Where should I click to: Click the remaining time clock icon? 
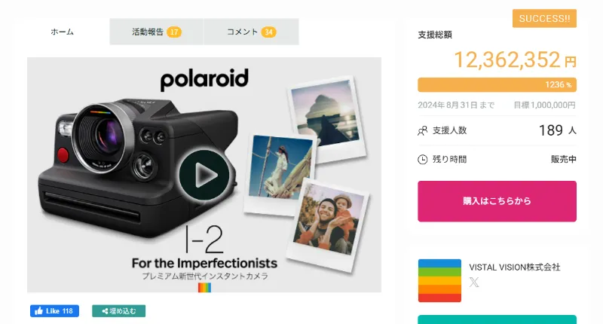pos(422,159)
